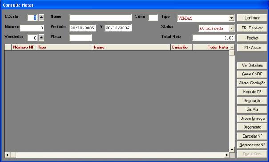Sort by Número NF column header
The width and height of the screenshot is (269, 162).
click(x=24, y=47)
